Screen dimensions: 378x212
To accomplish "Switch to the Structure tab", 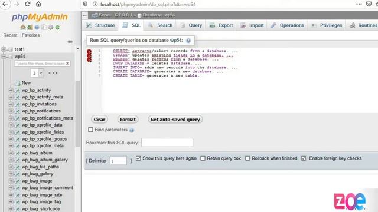I will [100, 25].
